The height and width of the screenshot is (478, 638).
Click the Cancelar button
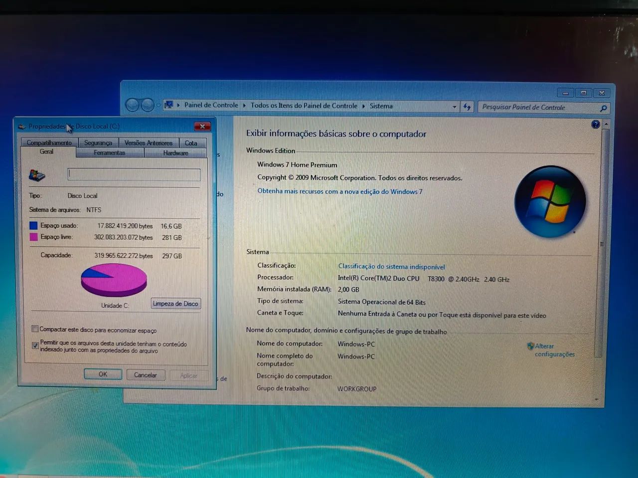pos(146,375)
